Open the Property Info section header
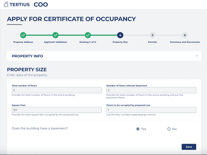The width and height of the screenshot is (207, 155). click(27, 56)
